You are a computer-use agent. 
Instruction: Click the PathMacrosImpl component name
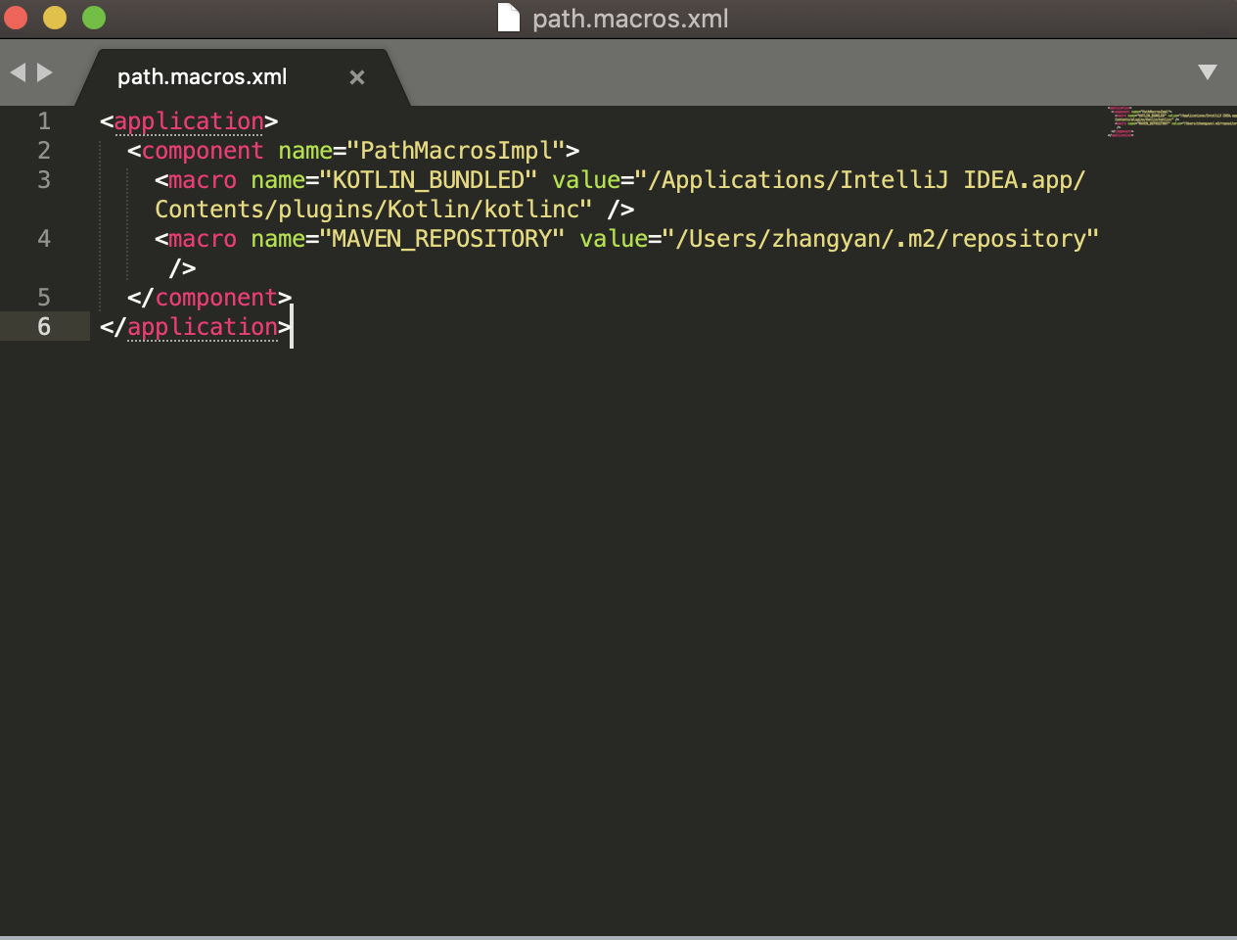click(456, 151)
